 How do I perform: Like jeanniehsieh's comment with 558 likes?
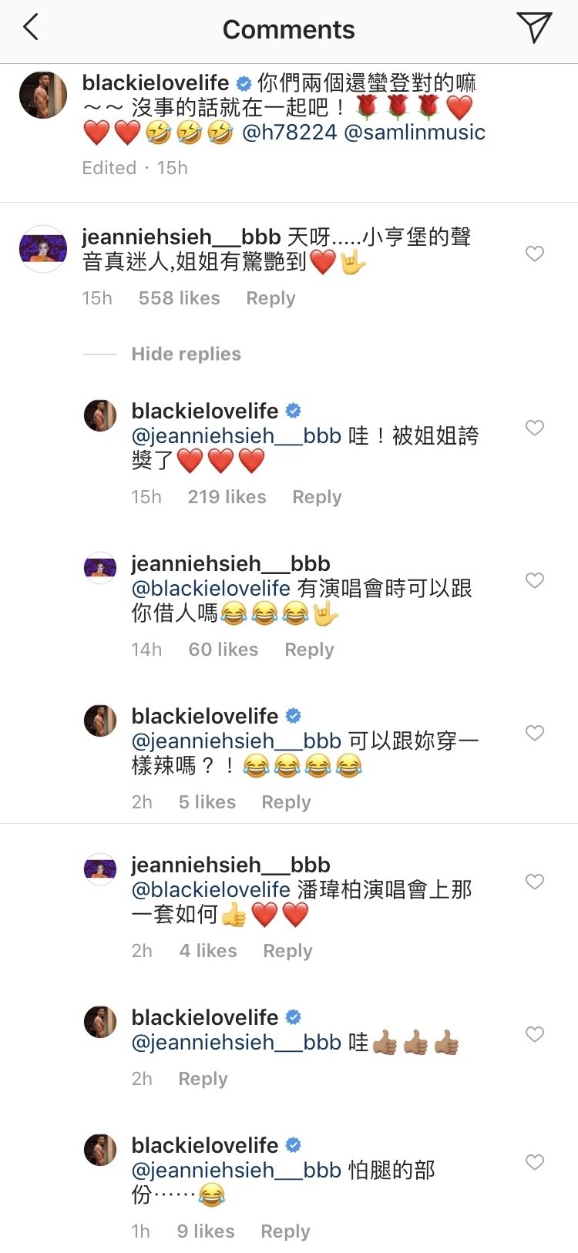[x=535, y=254]
